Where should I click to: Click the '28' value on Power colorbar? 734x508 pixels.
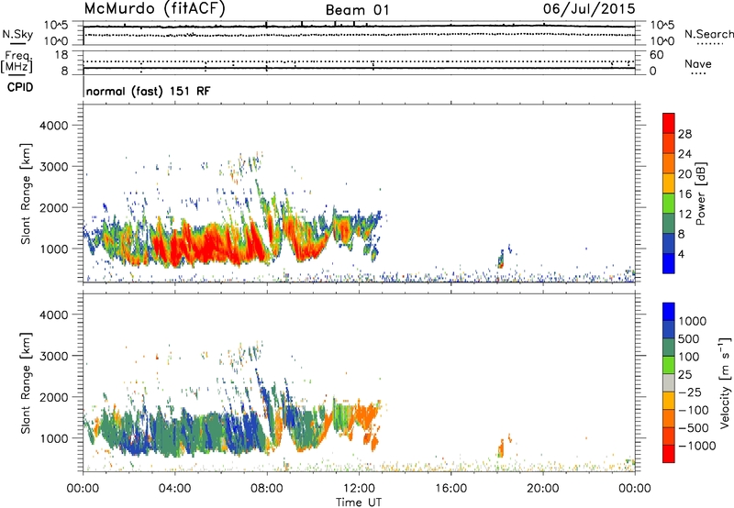pos(684,134)
